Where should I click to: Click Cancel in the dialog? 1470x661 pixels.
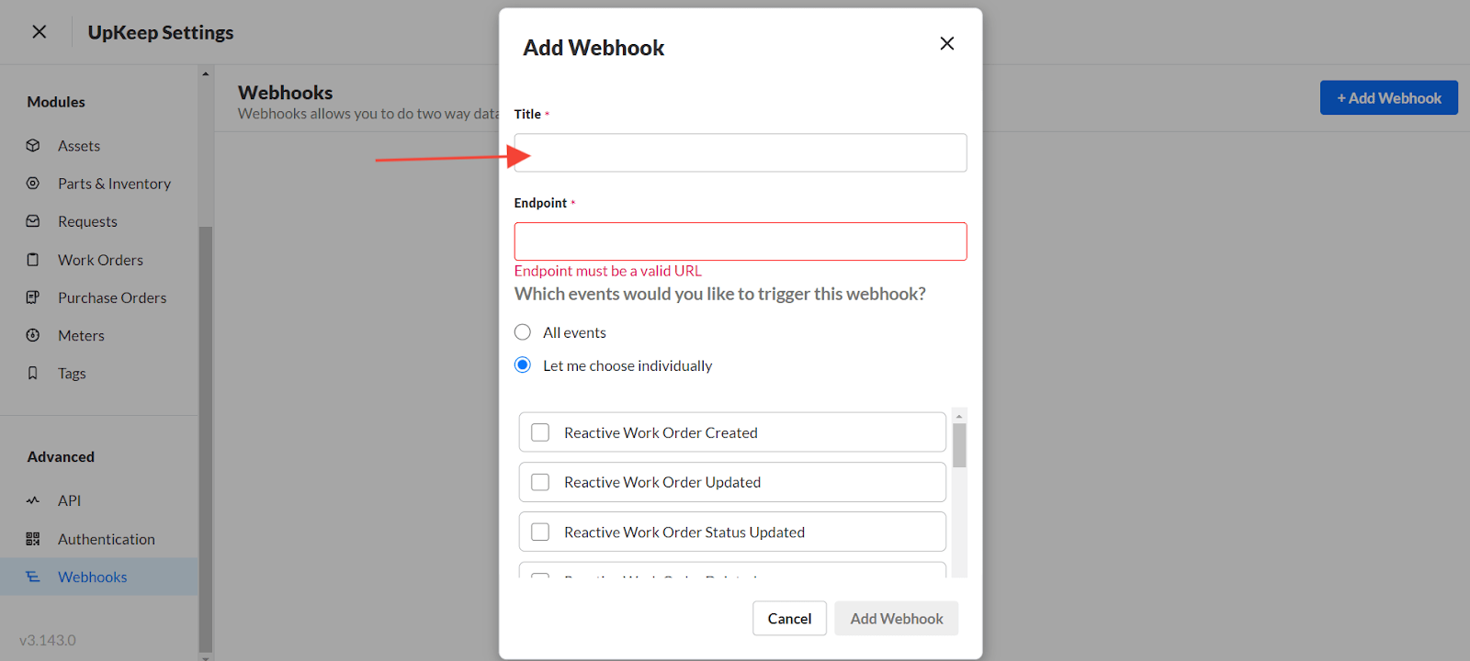click(x=789, y=619)
